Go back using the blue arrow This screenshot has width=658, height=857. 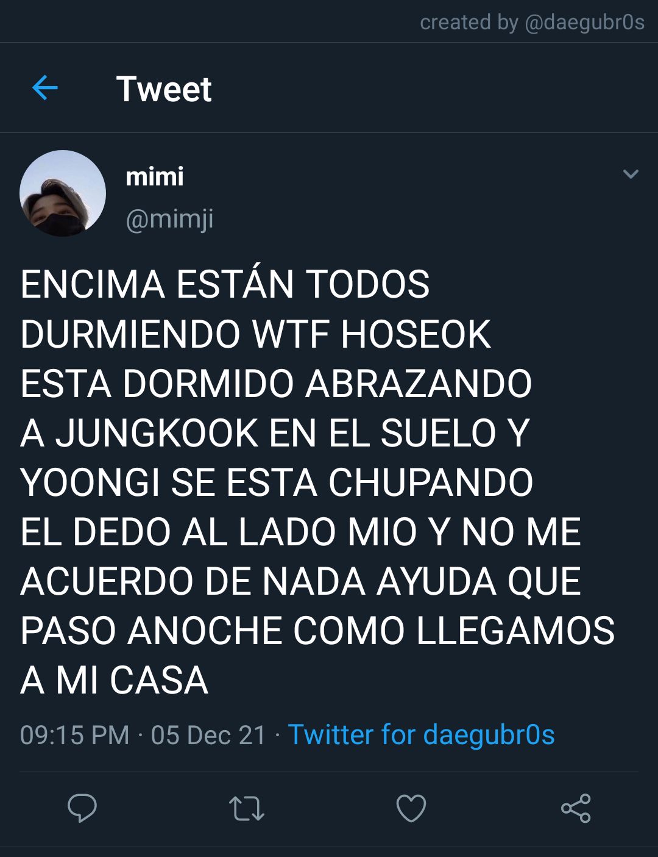click(x=45, y=88)
